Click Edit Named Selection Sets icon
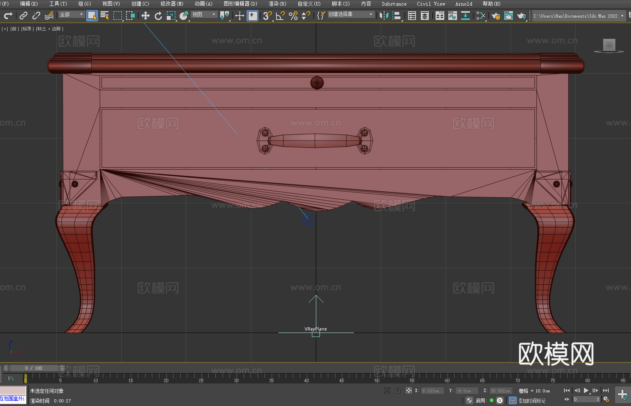 pyautogui.click(x=321, y=16)
